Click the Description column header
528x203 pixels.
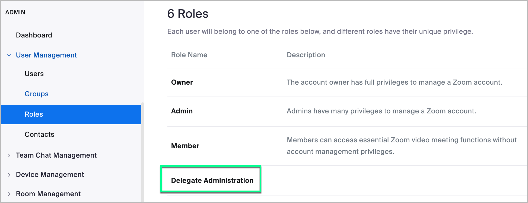pos(306,55)
